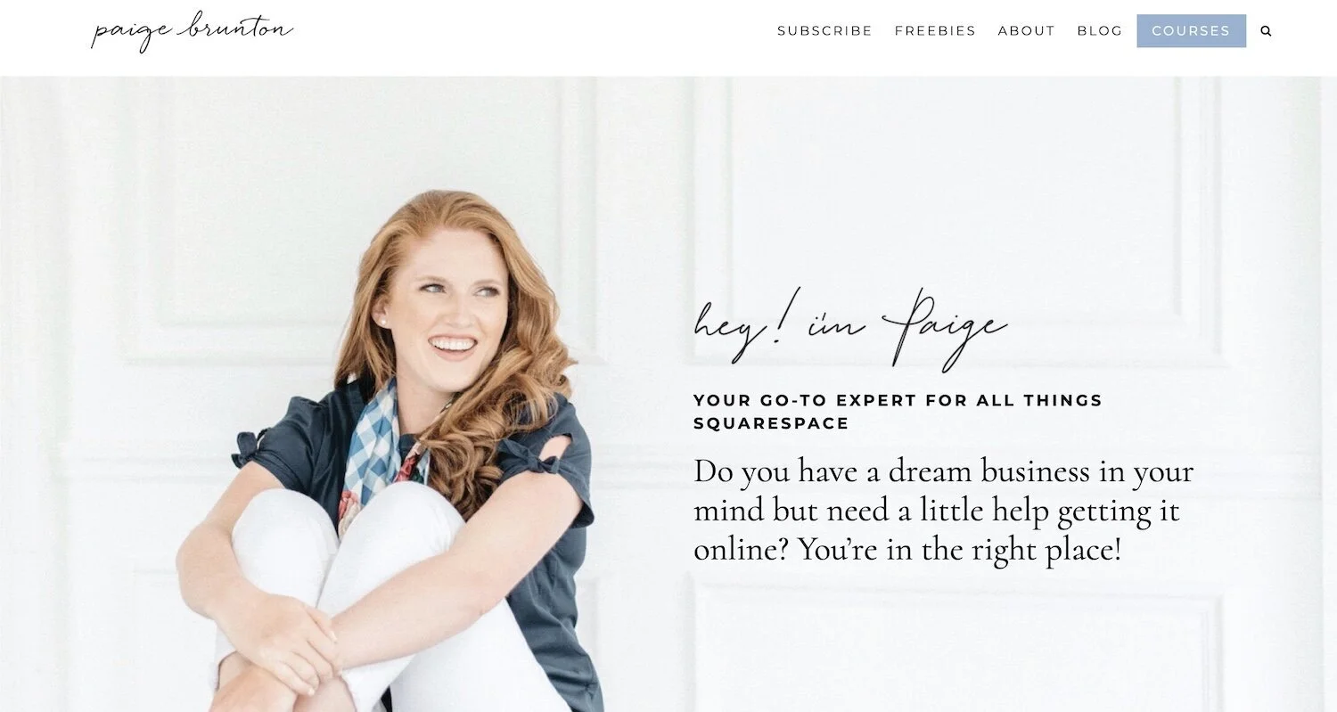Click the paige brunton script logo
The height and width of the screenshot is (712, 1337).
(192, 30)
